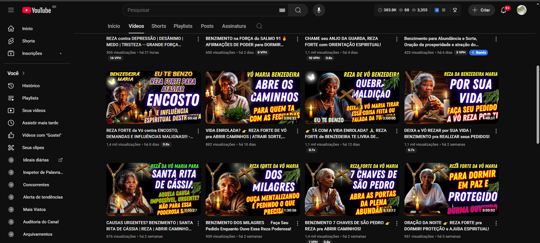Click the Criar button
Image resolution: width=540 pixels, height=243 pixels.
481,10
